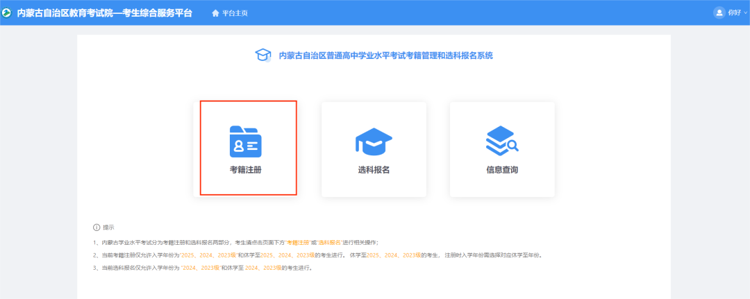Click tip 2 text about 当前考籍注册

[x=317, y=255]
